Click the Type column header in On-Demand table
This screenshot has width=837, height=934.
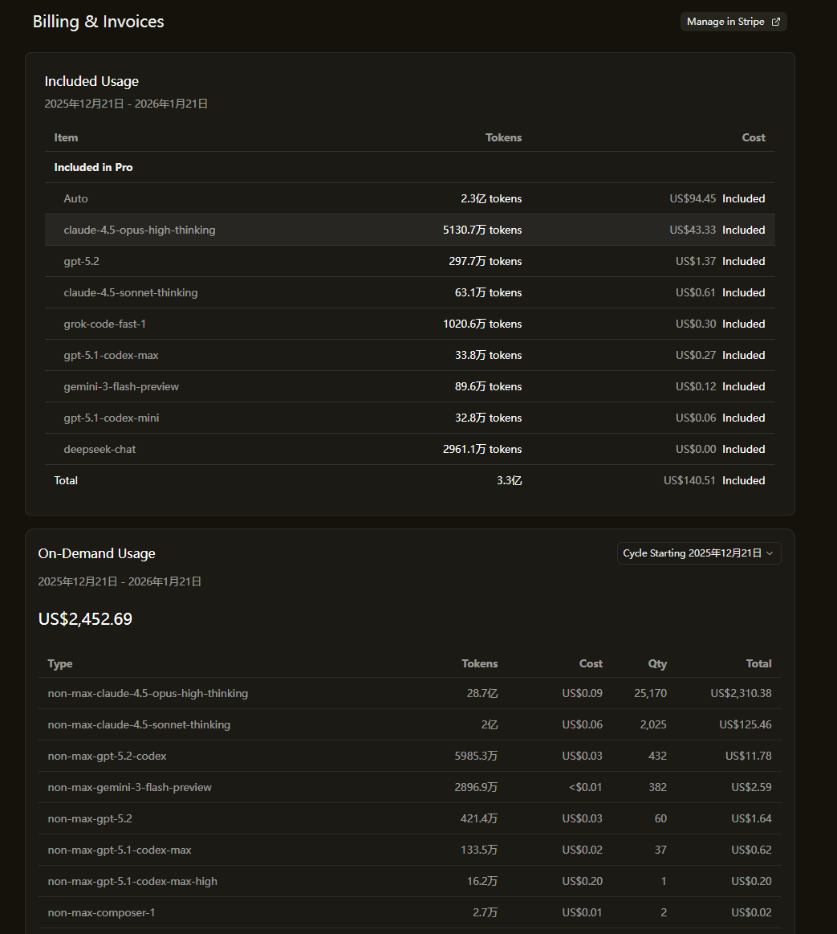[60, 663]
